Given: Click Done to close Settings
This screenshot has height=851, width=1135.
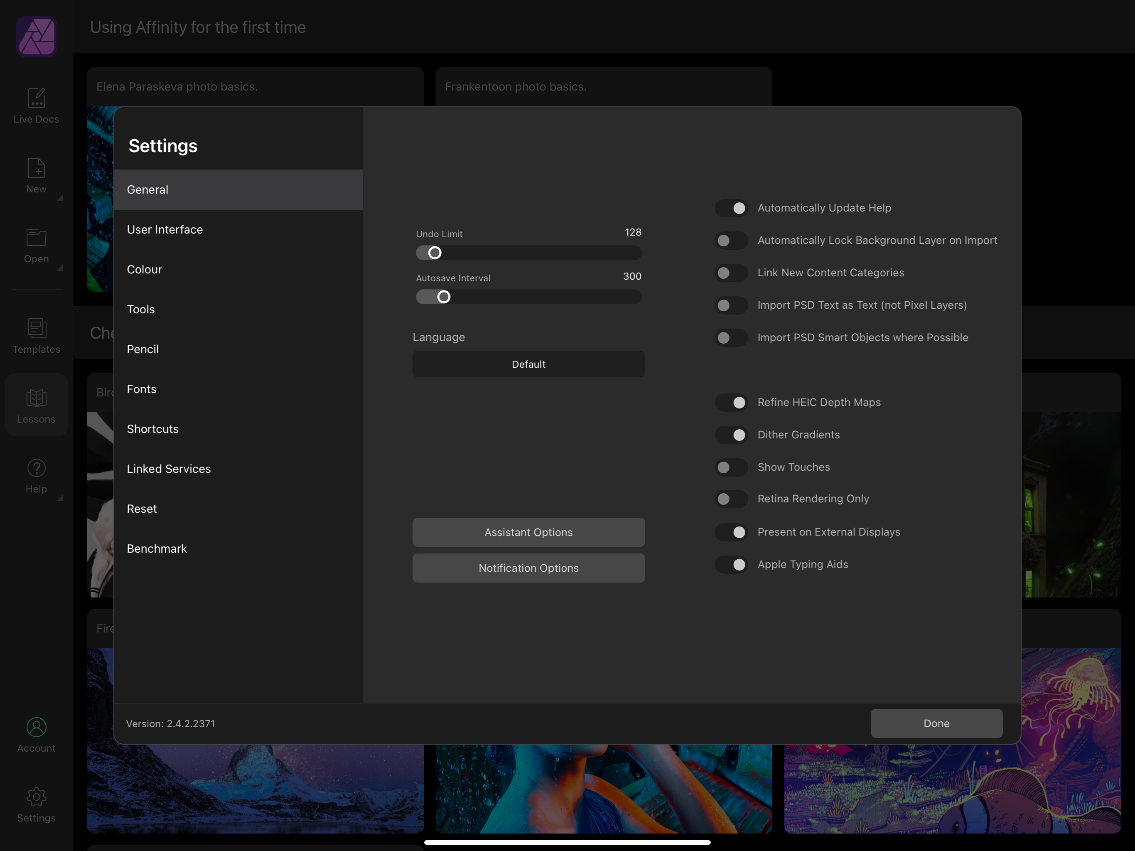Looking at the screenshot, I should (x=936, y=723).
